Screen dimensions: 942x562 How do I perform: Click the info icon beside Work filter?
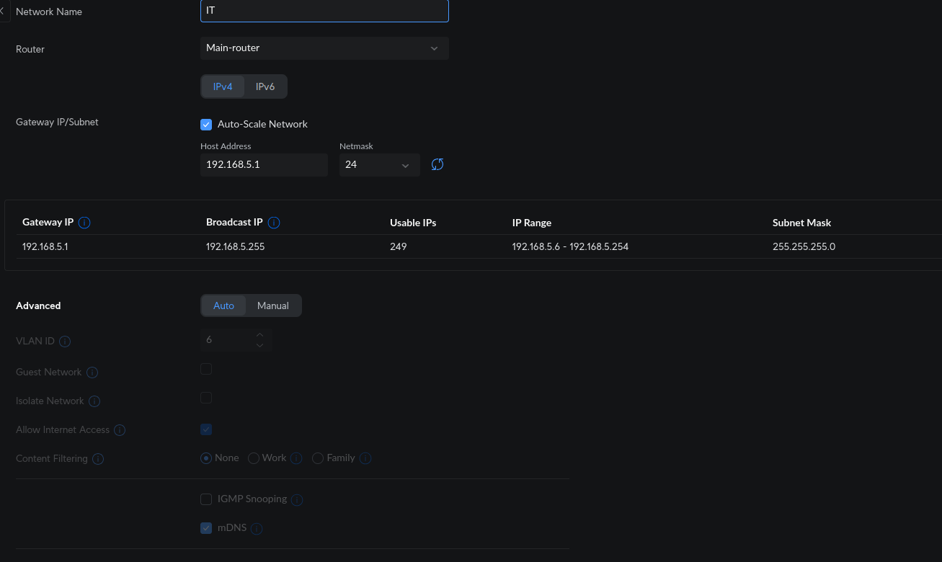pos(296,458)
